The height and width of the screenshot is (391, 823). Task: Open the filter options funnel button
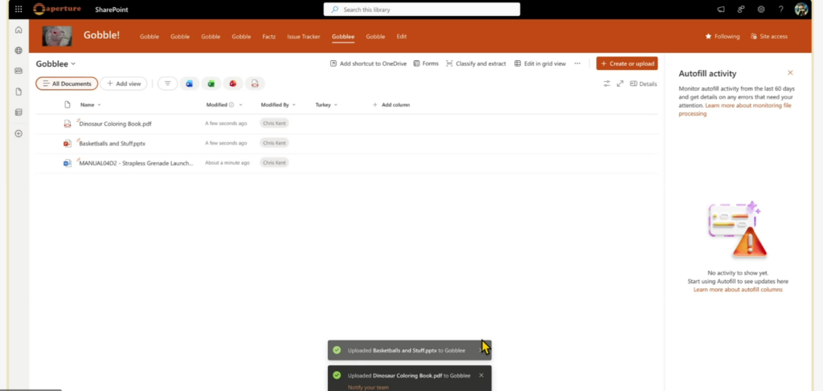tap(167, 83)
